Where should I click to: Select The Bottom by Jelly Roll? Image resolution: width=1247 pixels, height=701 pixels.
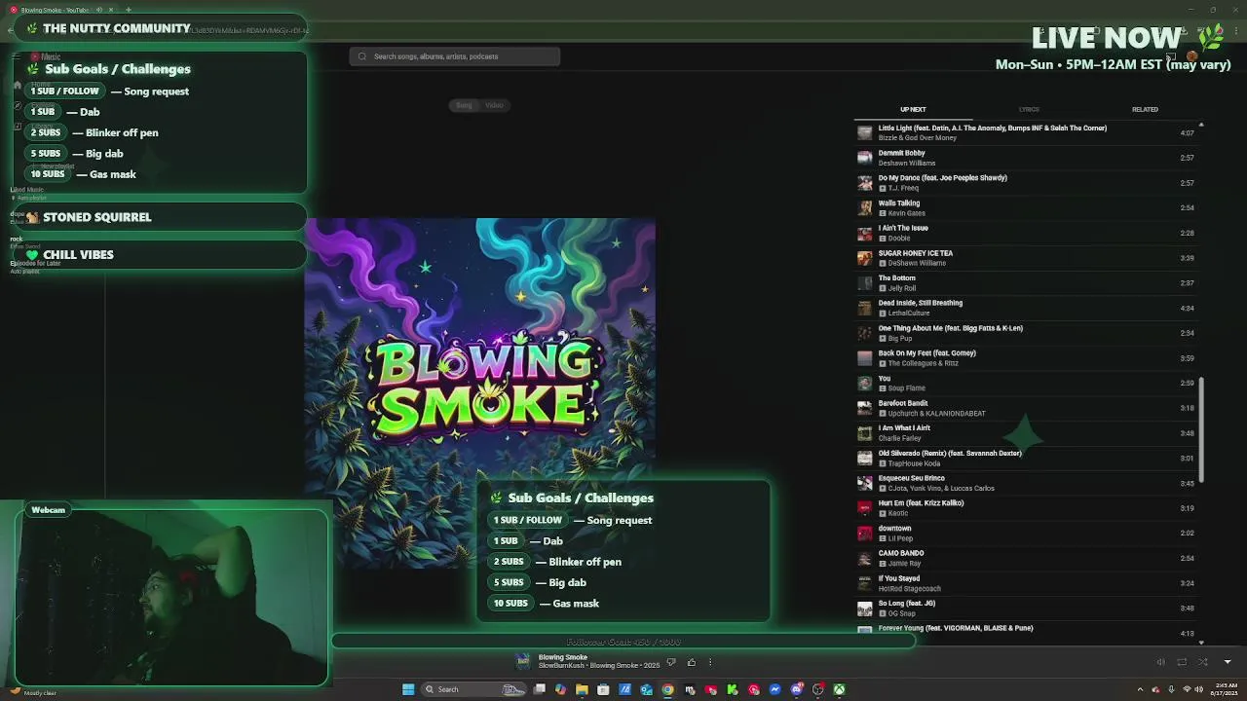coord(1027,282)
